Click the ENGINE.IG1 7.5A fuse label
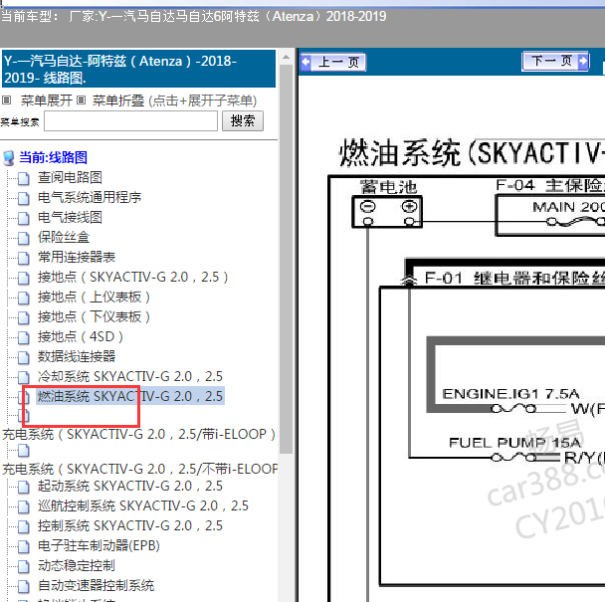Viewport: 605px width, 602px height. [510, 394]
